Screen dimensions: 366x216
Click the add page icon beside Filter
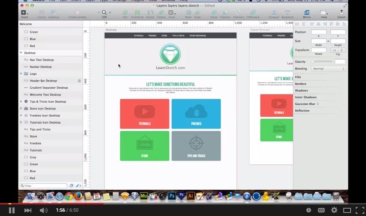71,186
